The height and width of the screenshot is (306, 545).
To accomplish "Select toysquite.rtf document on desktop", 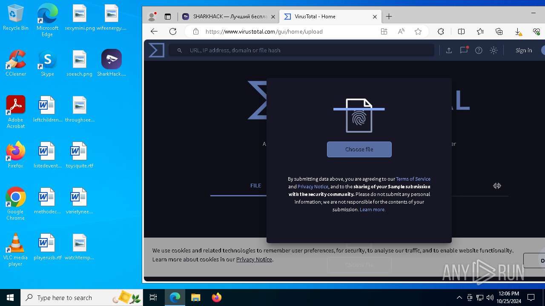I will pyautogui.click(x=80, y=155).
